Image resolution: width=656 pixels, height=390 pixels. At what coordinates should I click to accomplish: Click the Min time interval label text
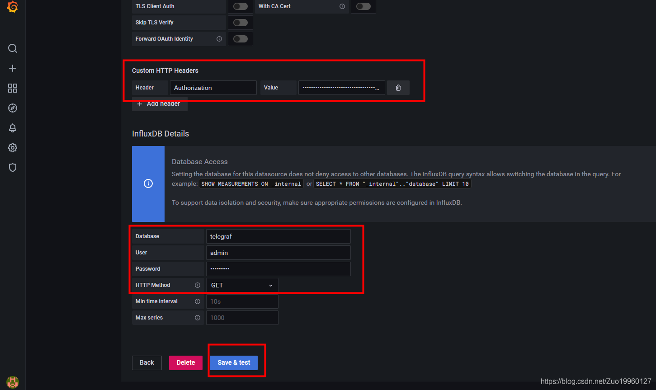[156, 301]
